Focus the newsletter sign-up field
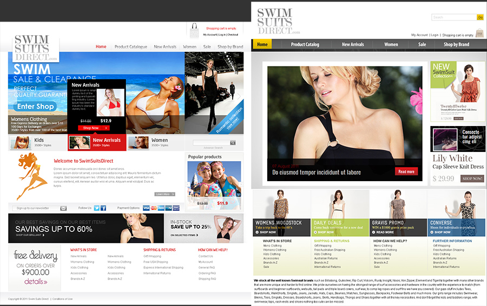This screenshot has width=487, height=306. point(36,208)
